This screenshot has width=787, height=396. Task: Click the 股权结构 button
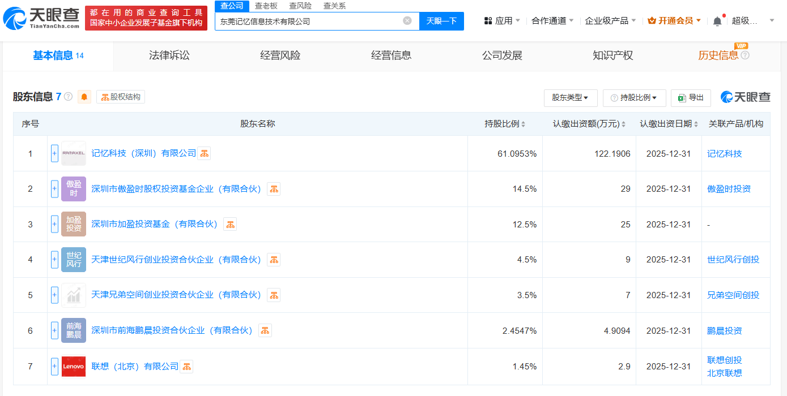click(121, 97)
